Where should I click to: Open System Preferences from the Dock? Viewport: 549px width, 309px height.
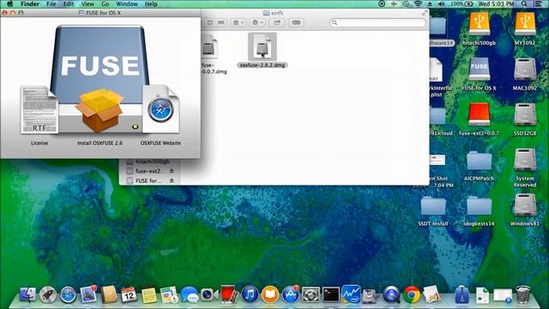[x=311, y=294]
